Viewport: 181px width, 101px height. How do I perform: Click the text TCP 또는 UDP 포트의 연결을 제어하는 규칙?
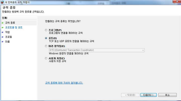71,41
